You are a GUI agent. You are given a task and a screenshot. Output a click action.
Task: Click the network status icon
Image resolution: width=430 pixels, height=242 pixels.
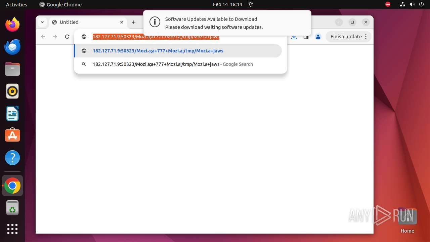(x=402, y=4)
